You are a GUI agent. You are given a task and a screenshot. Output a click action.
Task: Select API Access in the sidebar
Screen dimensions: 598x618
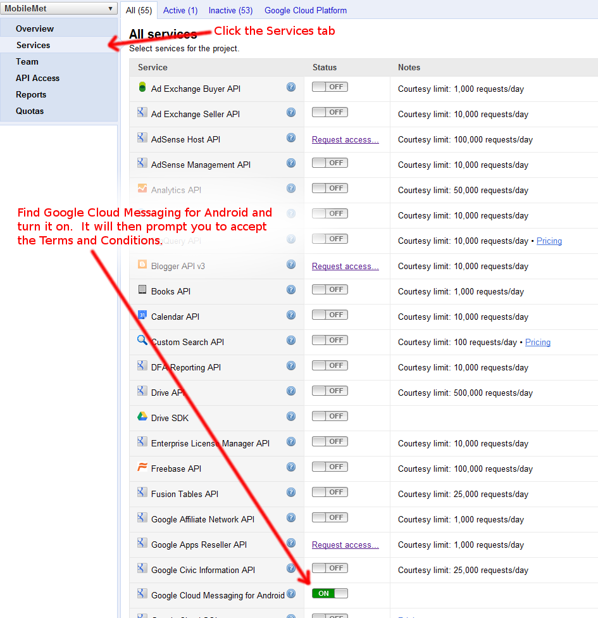pos(37,78)
